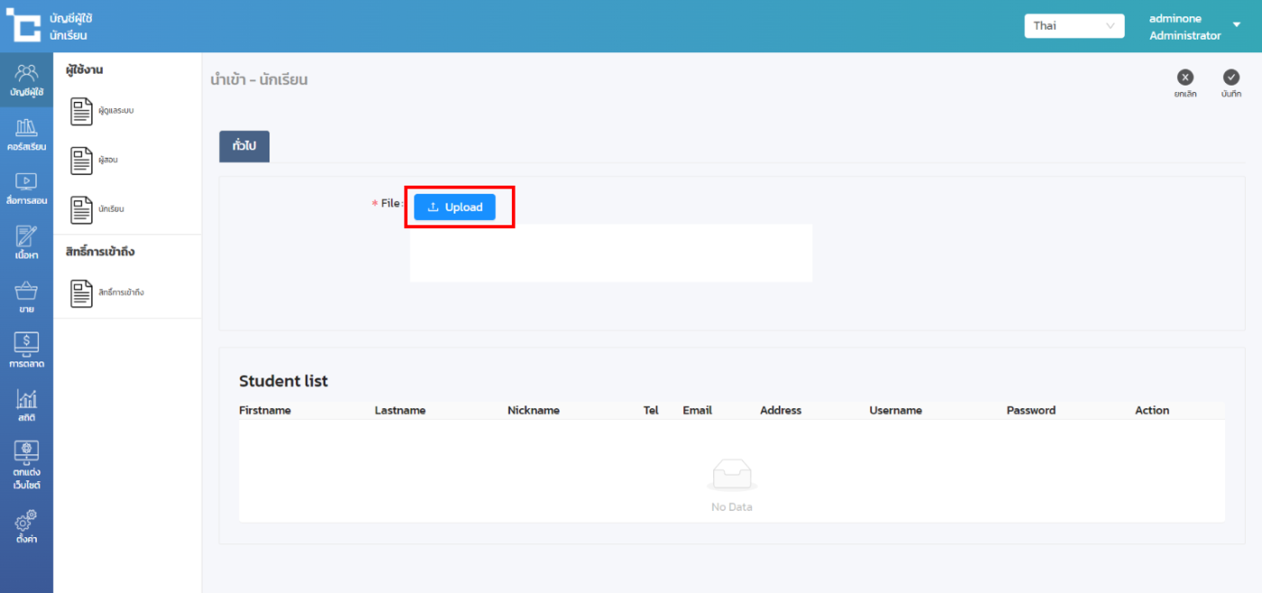
Task: Go to คอร์สเรียน courses in the sidebar
Action: pyautogui.click(x=26, y=134)
